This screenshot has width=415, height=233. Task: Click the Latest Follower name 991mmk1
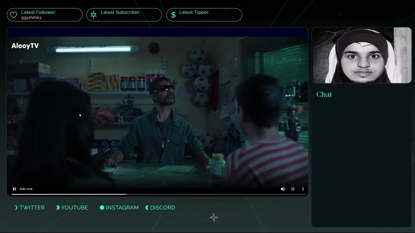pyautogui.click(x=31, y=17)
